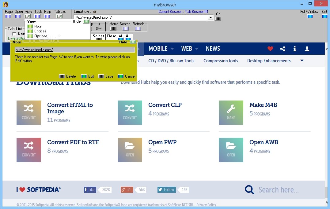Click the share icon in navbar
Screen dimensions: 330x209
coord(283,49)
